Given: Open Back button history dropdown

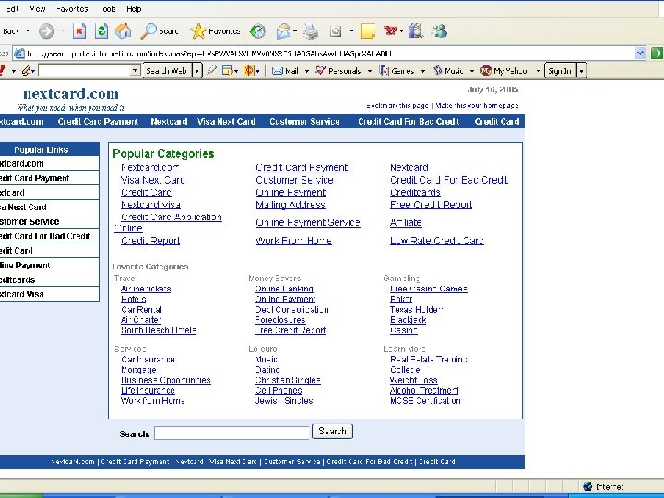Looking at the screenshot, I should tap(28, 31).
